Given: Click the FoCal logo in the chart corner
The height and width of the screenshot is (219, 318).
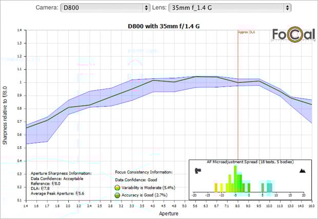Looking at the screenshot, I should [293, 35].
